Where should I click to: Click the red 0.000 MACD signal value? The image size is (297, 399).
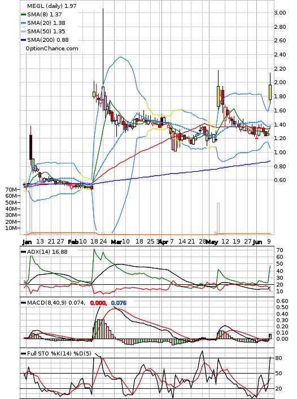click(98, 303)
